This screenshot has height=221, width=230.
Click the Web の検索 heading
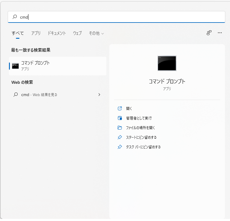click(22, 82)
